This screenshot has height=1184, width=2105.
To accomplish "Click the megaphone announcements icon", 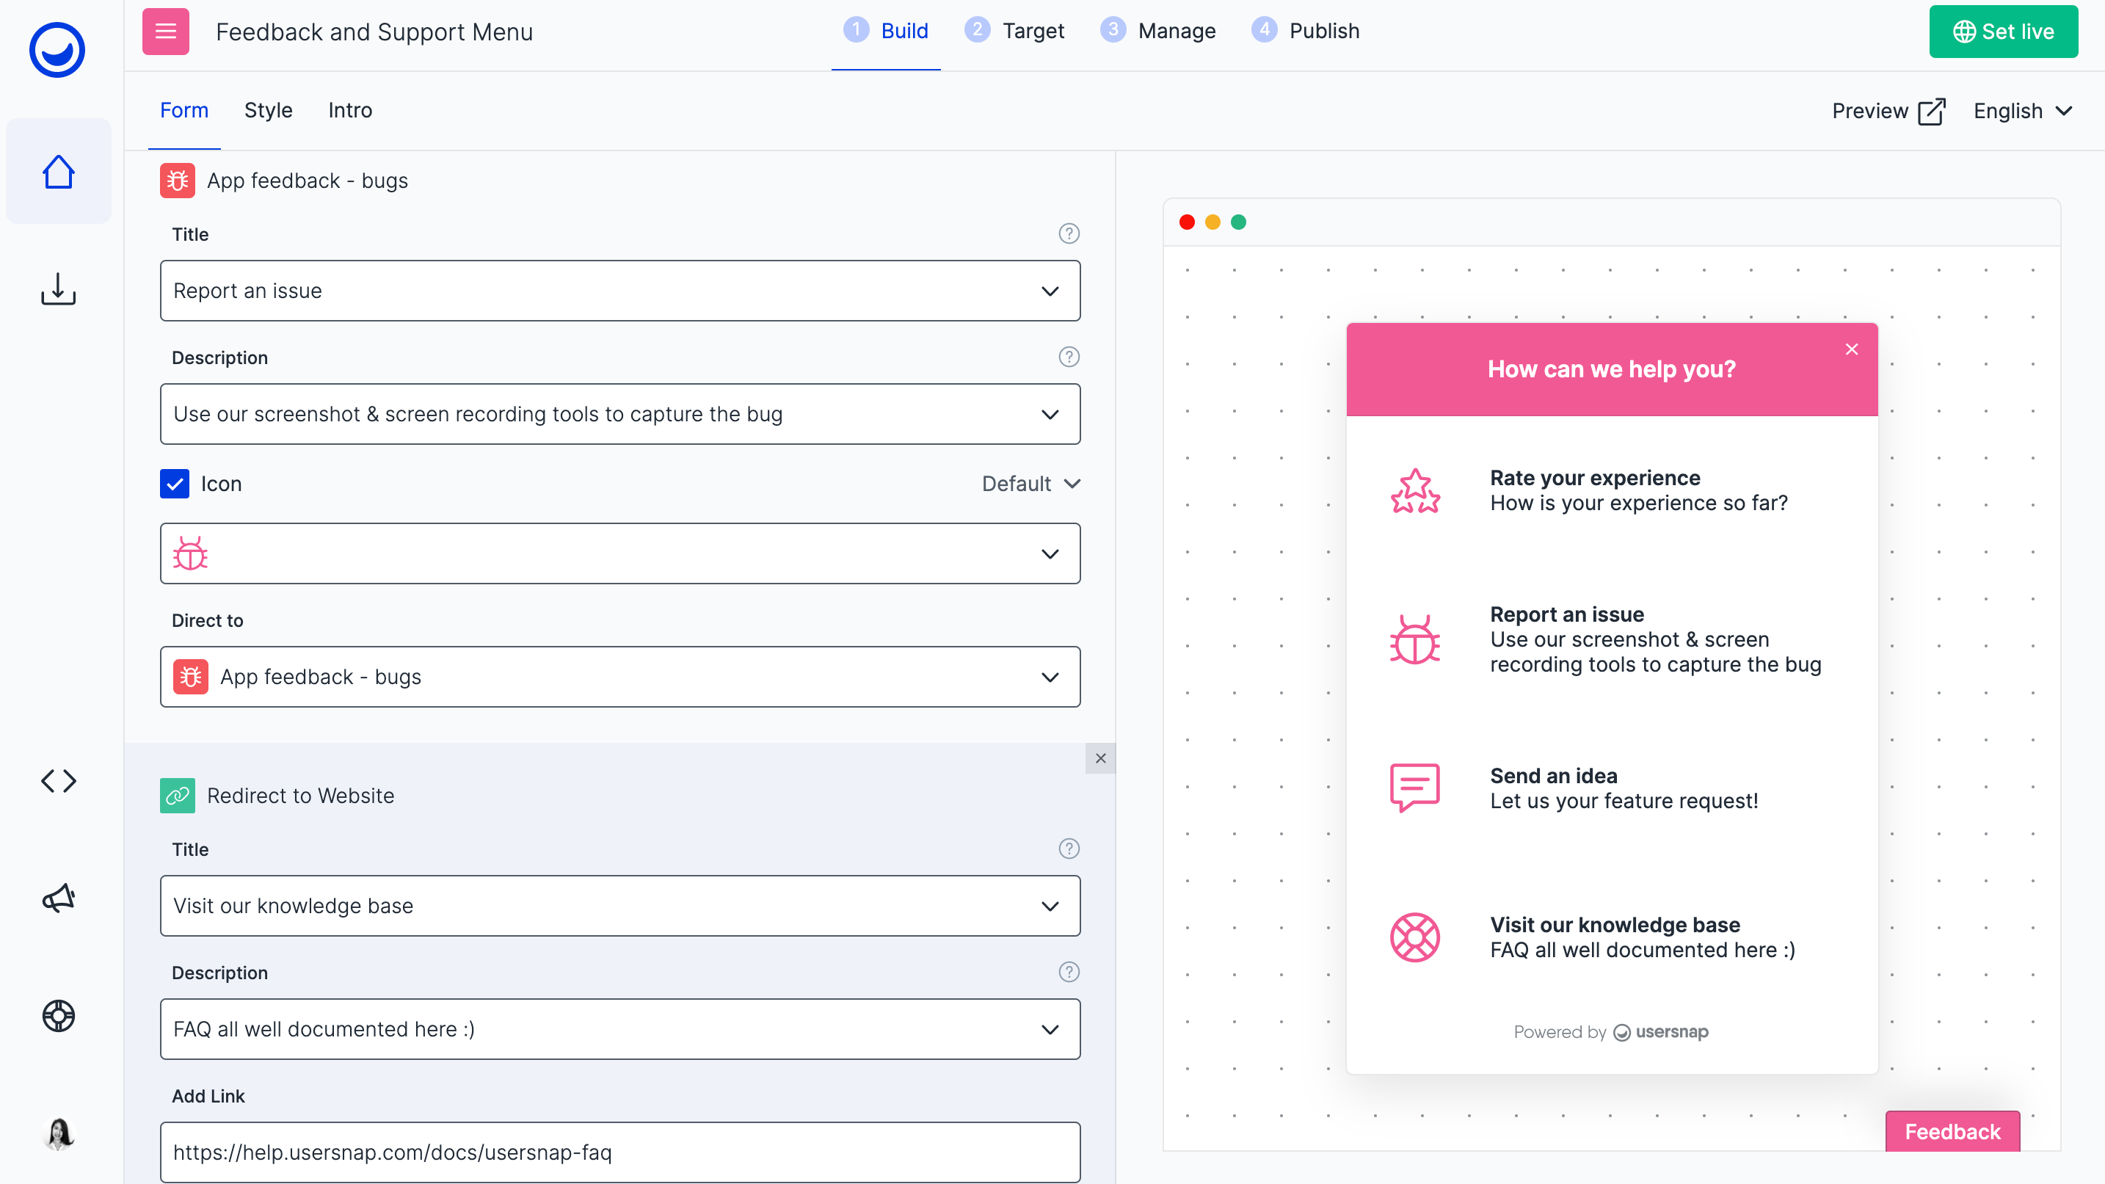I will [58, 898].
